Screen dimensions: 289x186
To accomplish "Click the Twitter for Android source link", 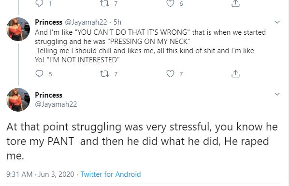I will click(x=111, y=174).
